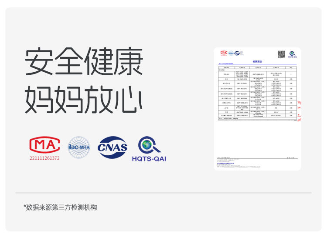Click CMA number 221111261372
Viewport: 327px width, 241px height.
point(44,158)
